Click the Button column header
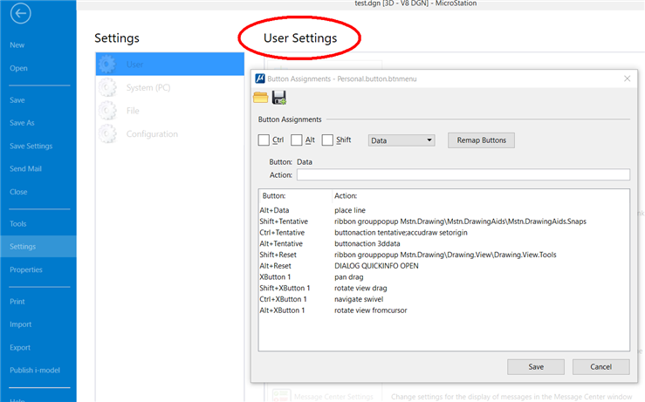This screenshot has height=402, width=645. pos(295,195)
